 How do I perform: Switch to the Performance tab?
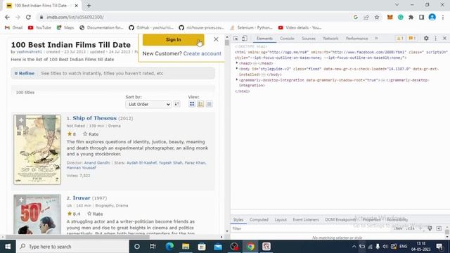(x=356, y=39)
